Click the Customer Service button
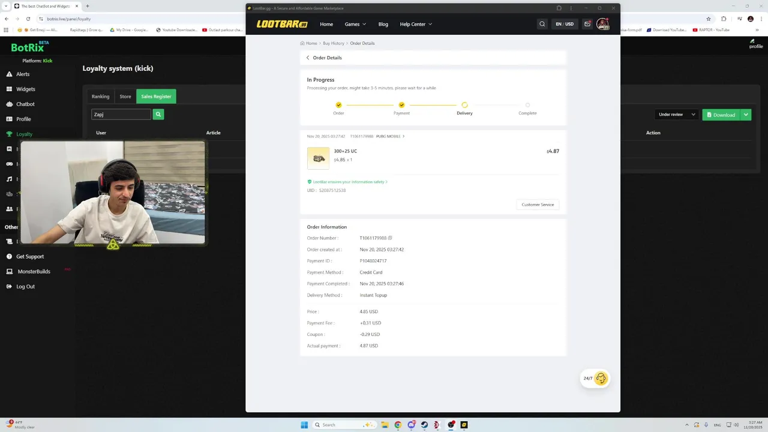The width and height of the screenshot is (768, 432). (x=538, y=205)
